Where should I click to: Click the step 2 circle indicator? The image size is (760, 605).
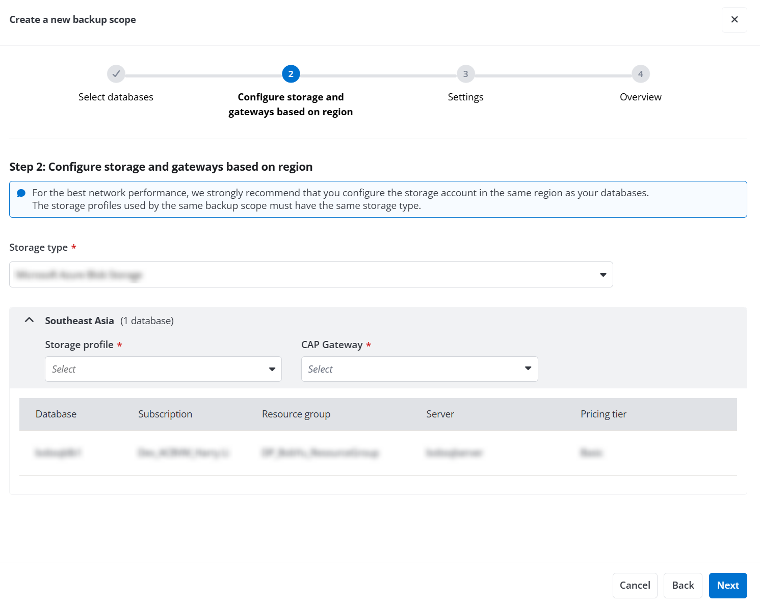click(x=291, y=73)
